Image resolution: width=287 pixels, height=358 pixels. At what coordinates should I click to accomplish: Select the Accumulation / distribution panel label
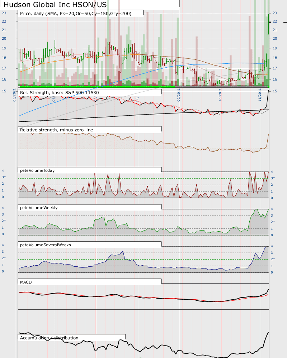[49, 338]
